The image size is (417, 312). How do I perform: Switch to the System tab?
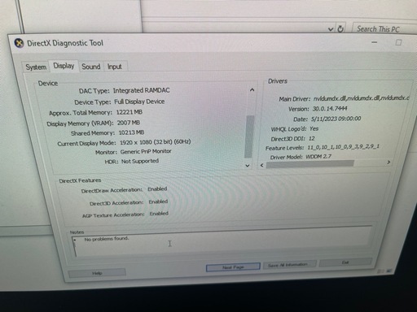click(36, 67)
